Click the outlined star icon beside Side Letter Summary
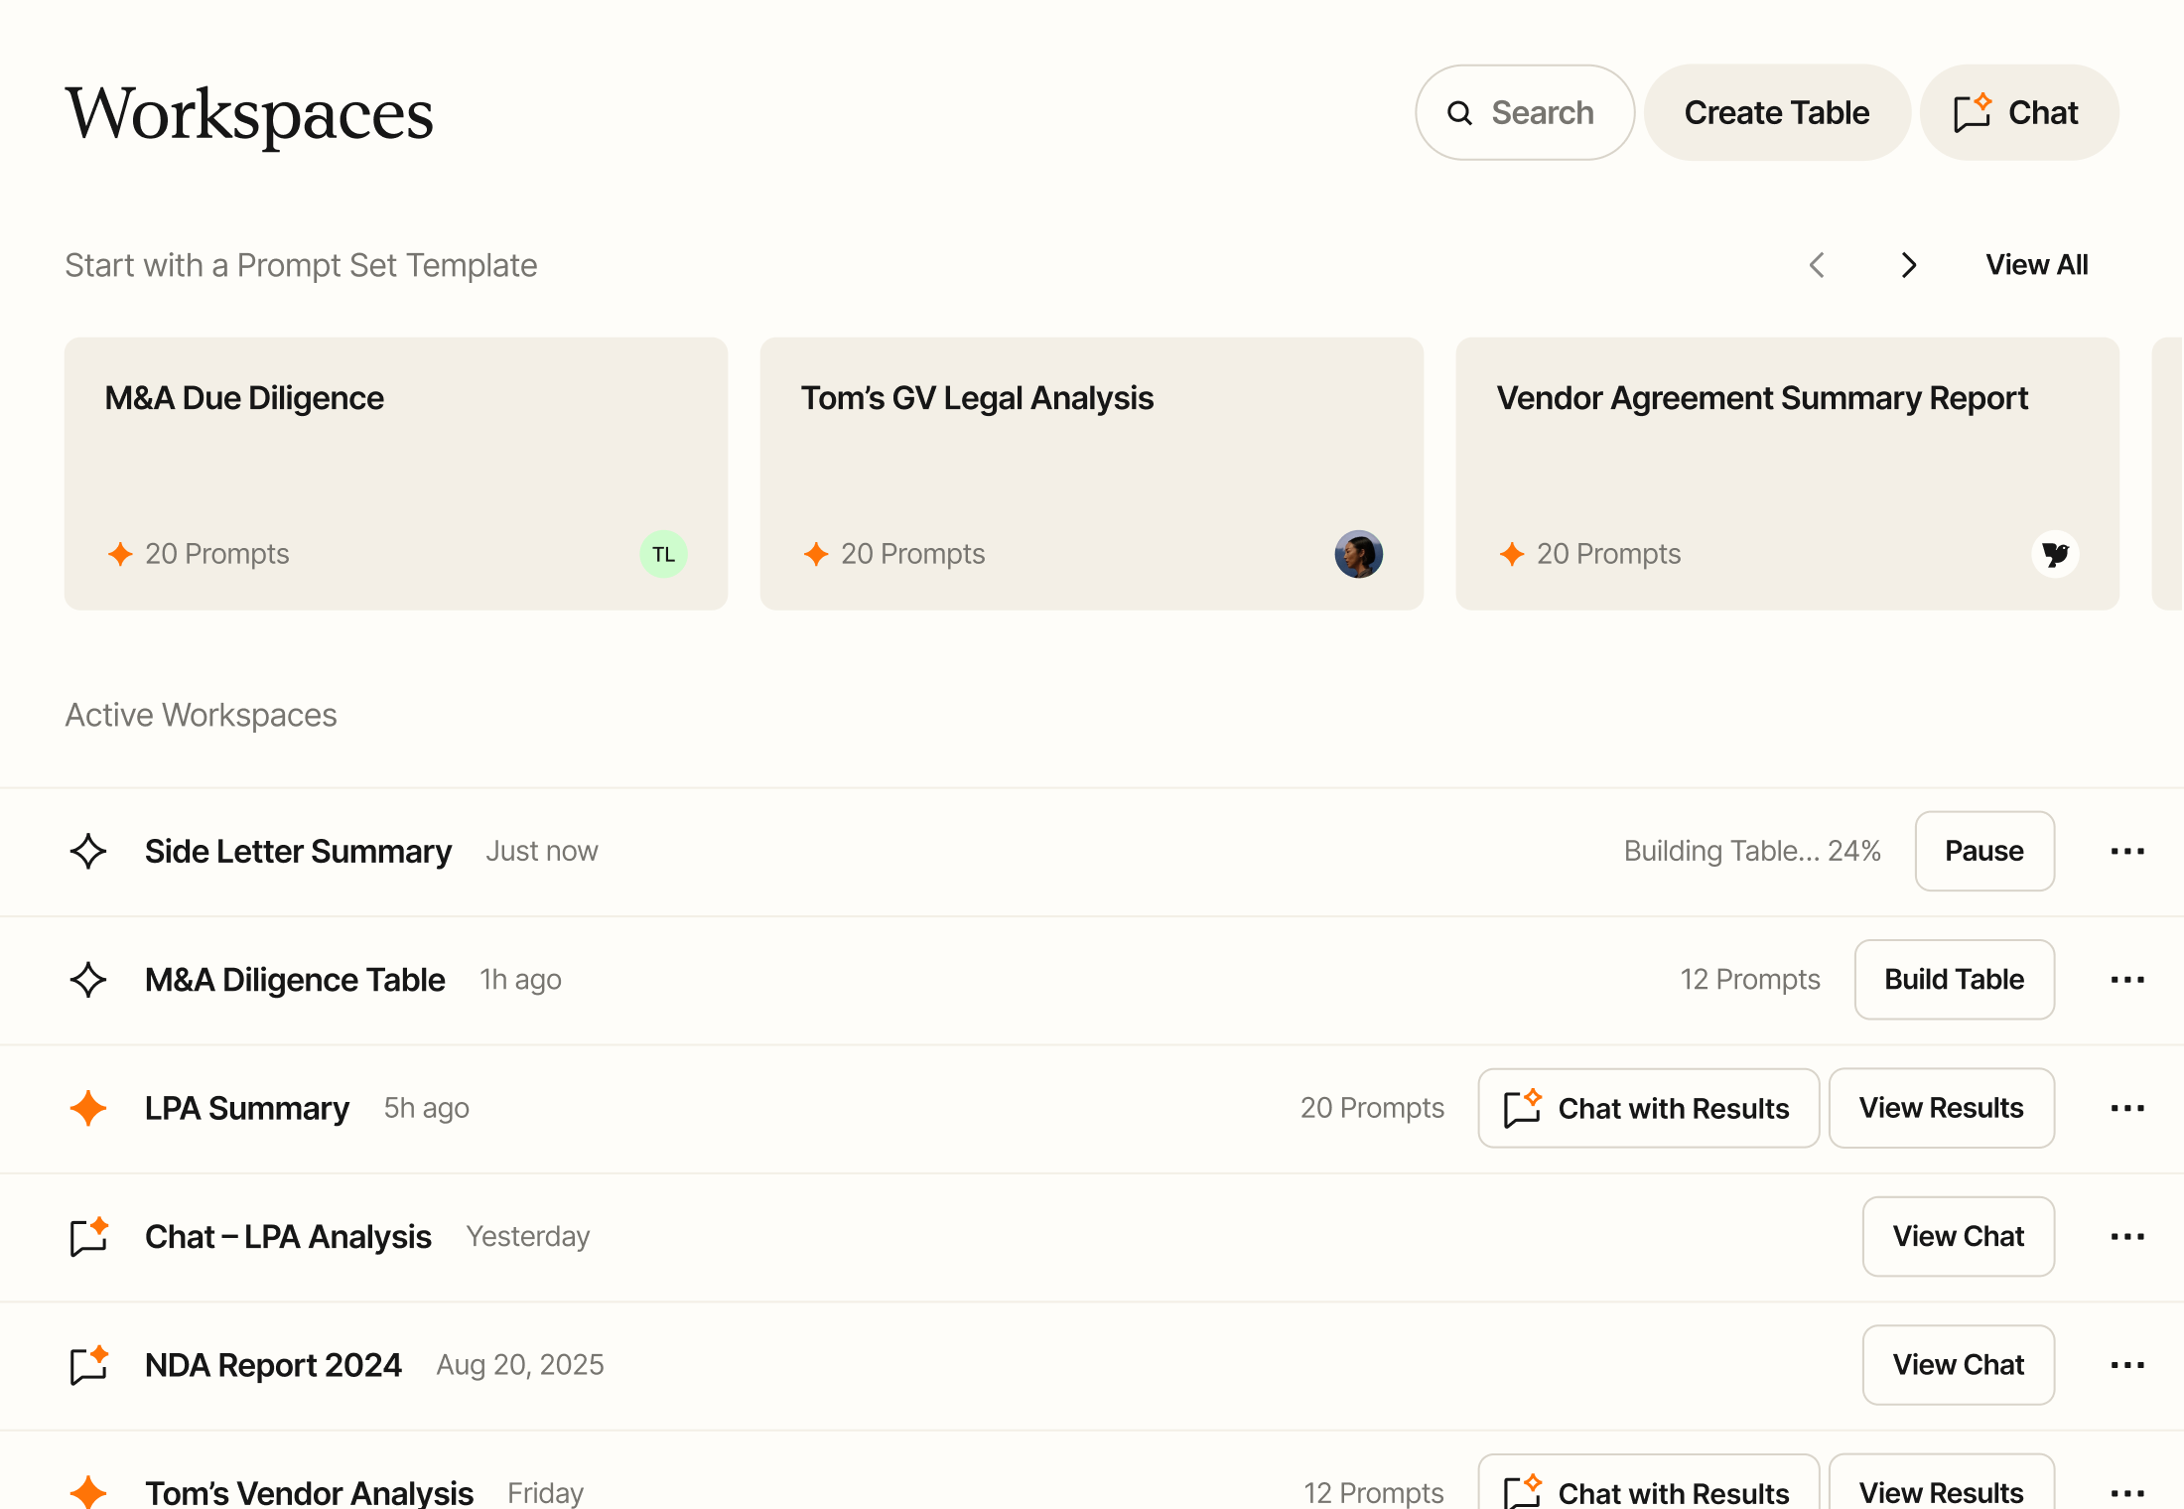This screenshot has width=2184, height=1509. pos(88,851)
